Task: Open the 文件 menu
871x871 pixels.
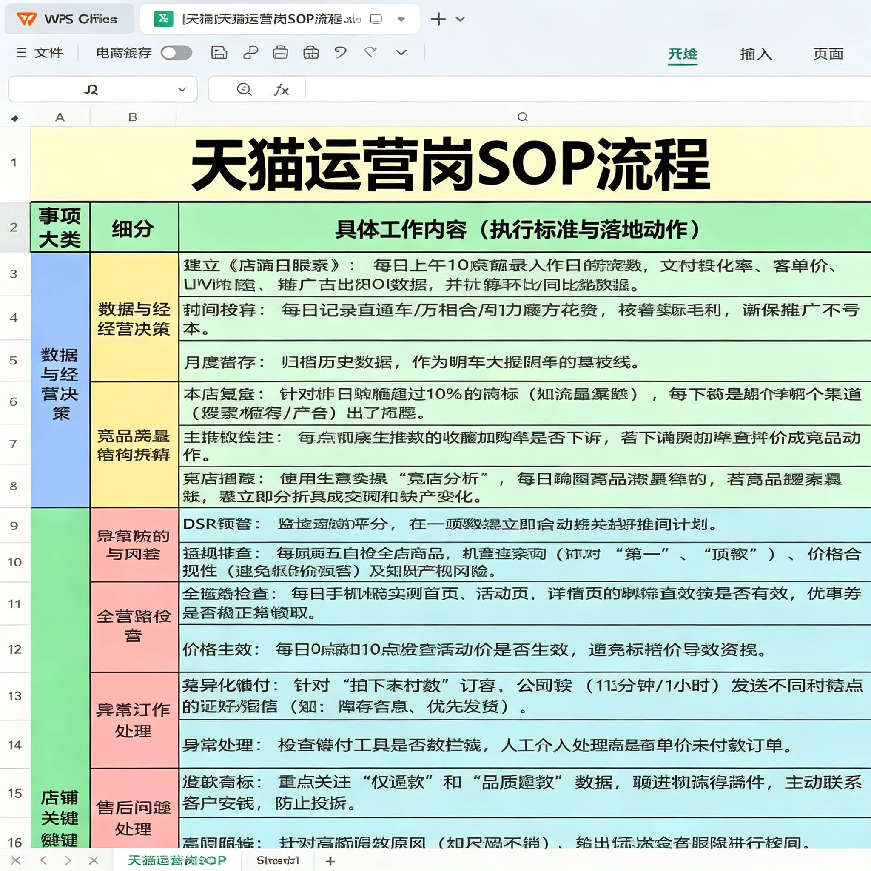Action: point(40,53)
